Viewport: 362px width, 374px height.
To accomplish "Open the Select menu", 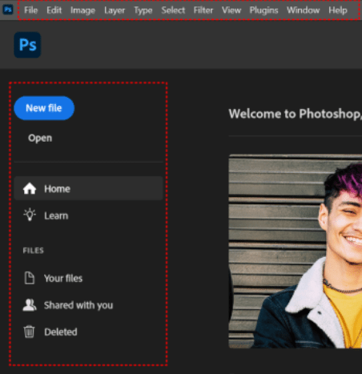I will pyautogui.click(x=173, y=10).
